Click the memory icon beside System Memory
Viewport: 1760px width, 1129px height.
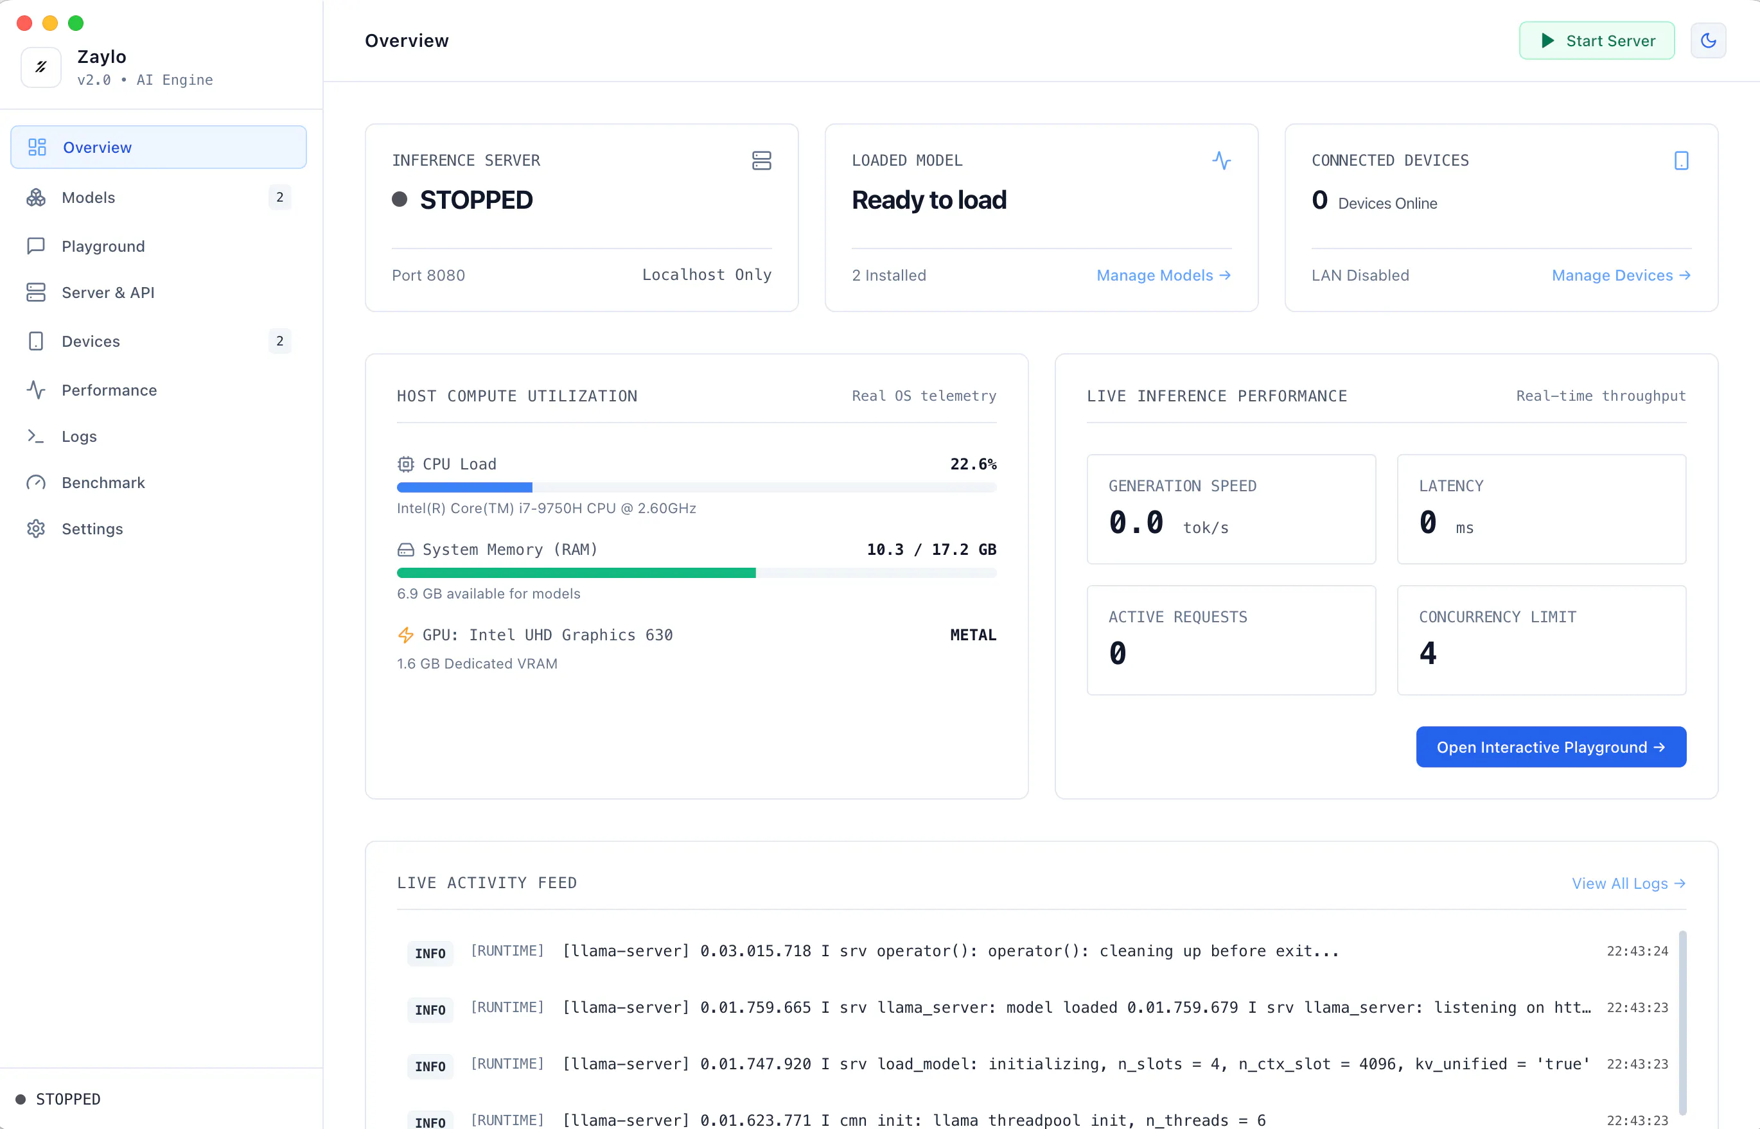point(405,550)
